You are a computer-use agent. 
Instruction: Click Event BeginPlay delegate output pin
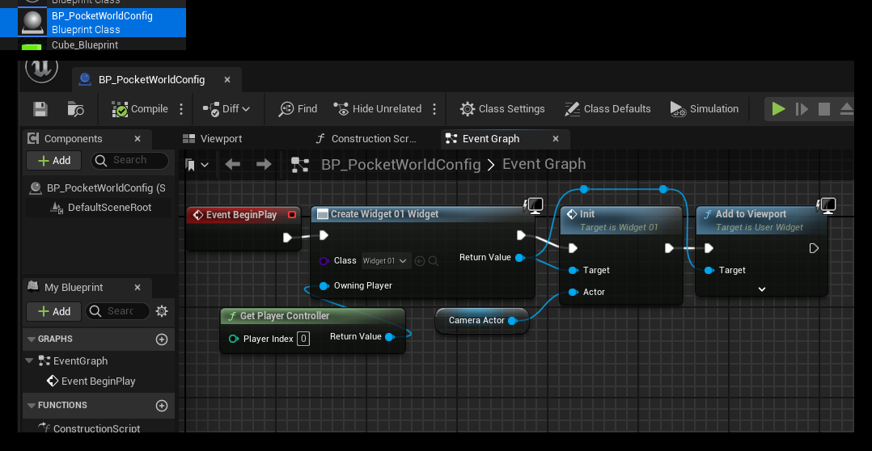292,215
